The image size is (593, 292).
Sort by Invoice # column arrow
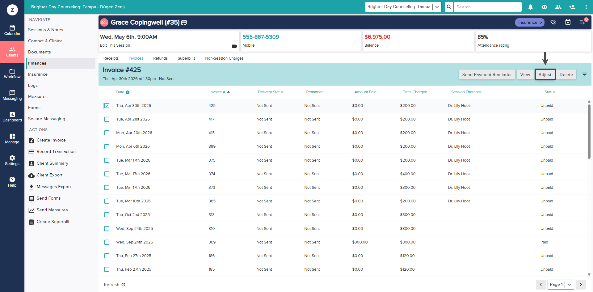(229, 92)
